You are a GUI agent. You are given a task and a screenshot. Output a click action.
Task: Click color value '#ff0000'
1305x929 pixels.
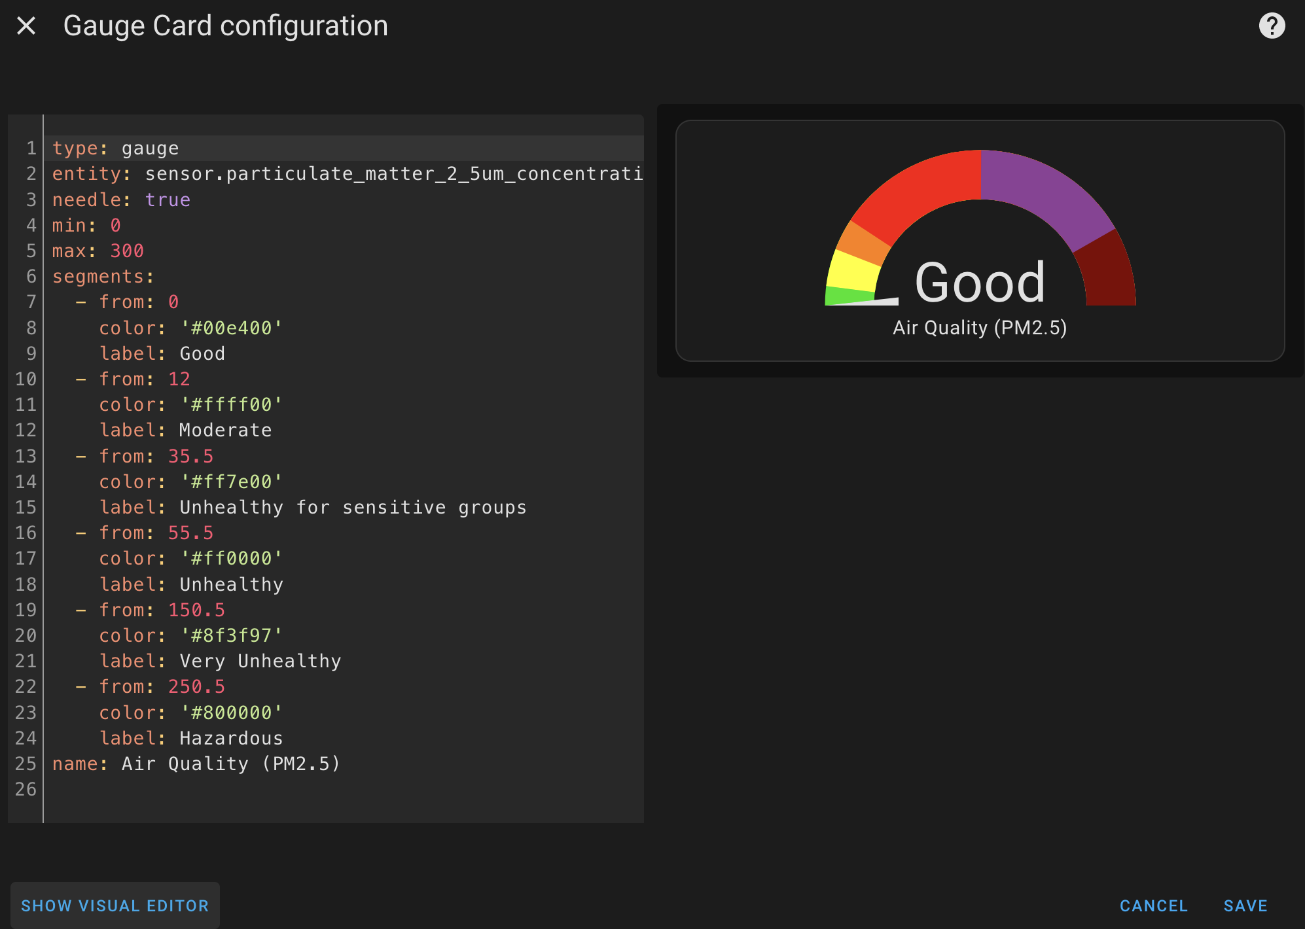point(231,558)
